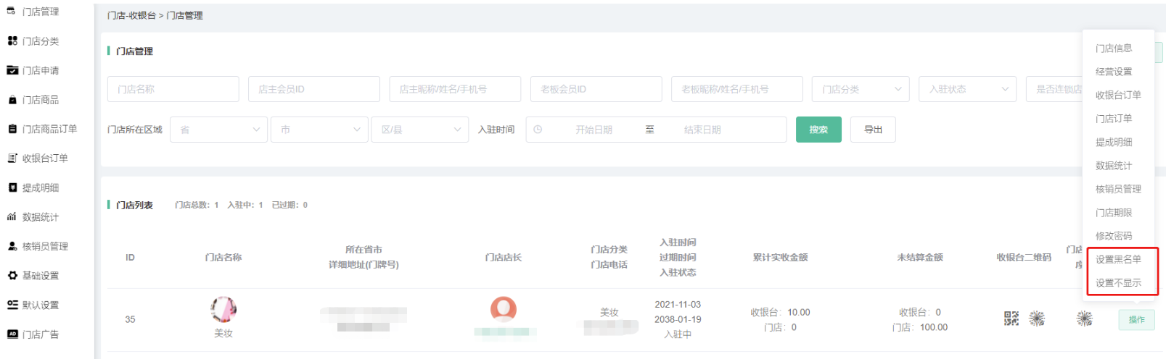Image resolution: width=1166 pixels, height=359 pixels.
Task: Open the 入驻状态 dropdown
Action: tap(966, 89)
